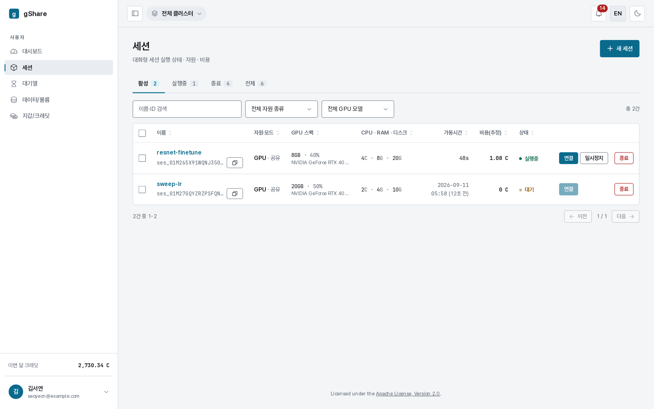The height and width of the screenshot is (409, 654).
Task: Click 일시정지 for resnet-finetune
Action: [x=594, y=158]
